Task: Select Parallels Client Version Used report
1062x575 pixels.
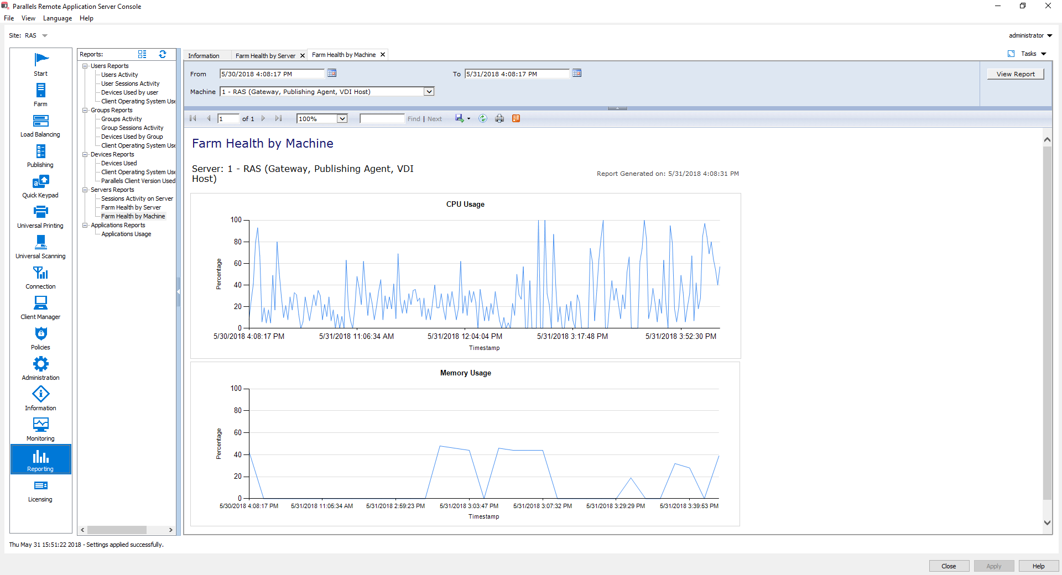Action: [x=138, y=181]
